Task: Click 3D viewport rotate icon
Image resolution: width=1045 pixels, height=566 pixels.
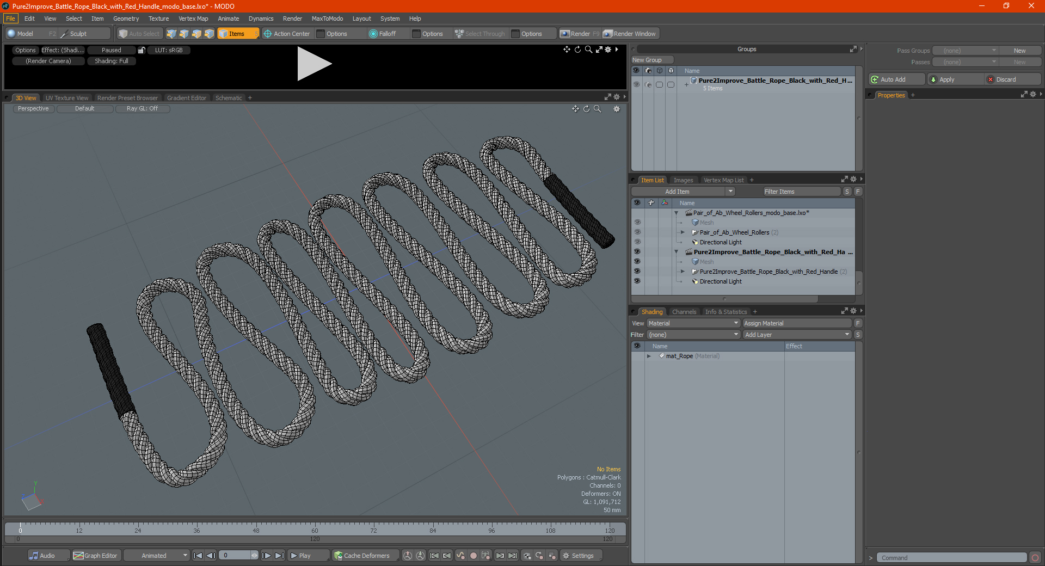Action: [586, 109]
